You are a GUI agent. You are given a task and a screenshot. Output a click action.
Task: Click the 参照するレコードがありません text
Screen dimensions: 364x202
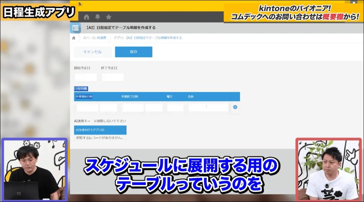click(100, 138)
